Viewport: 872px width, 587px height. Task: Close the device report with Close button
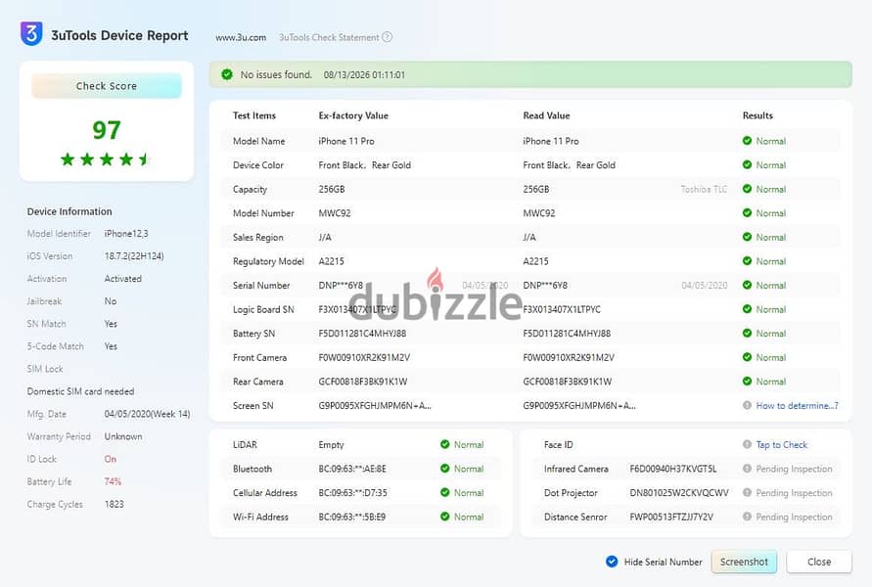click(x=819, y=562)
